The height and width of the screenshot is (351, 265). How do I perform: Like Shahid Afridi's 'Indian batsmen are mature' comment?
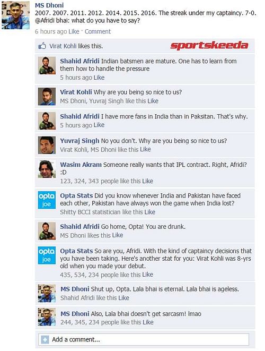(x=99, y=78)
